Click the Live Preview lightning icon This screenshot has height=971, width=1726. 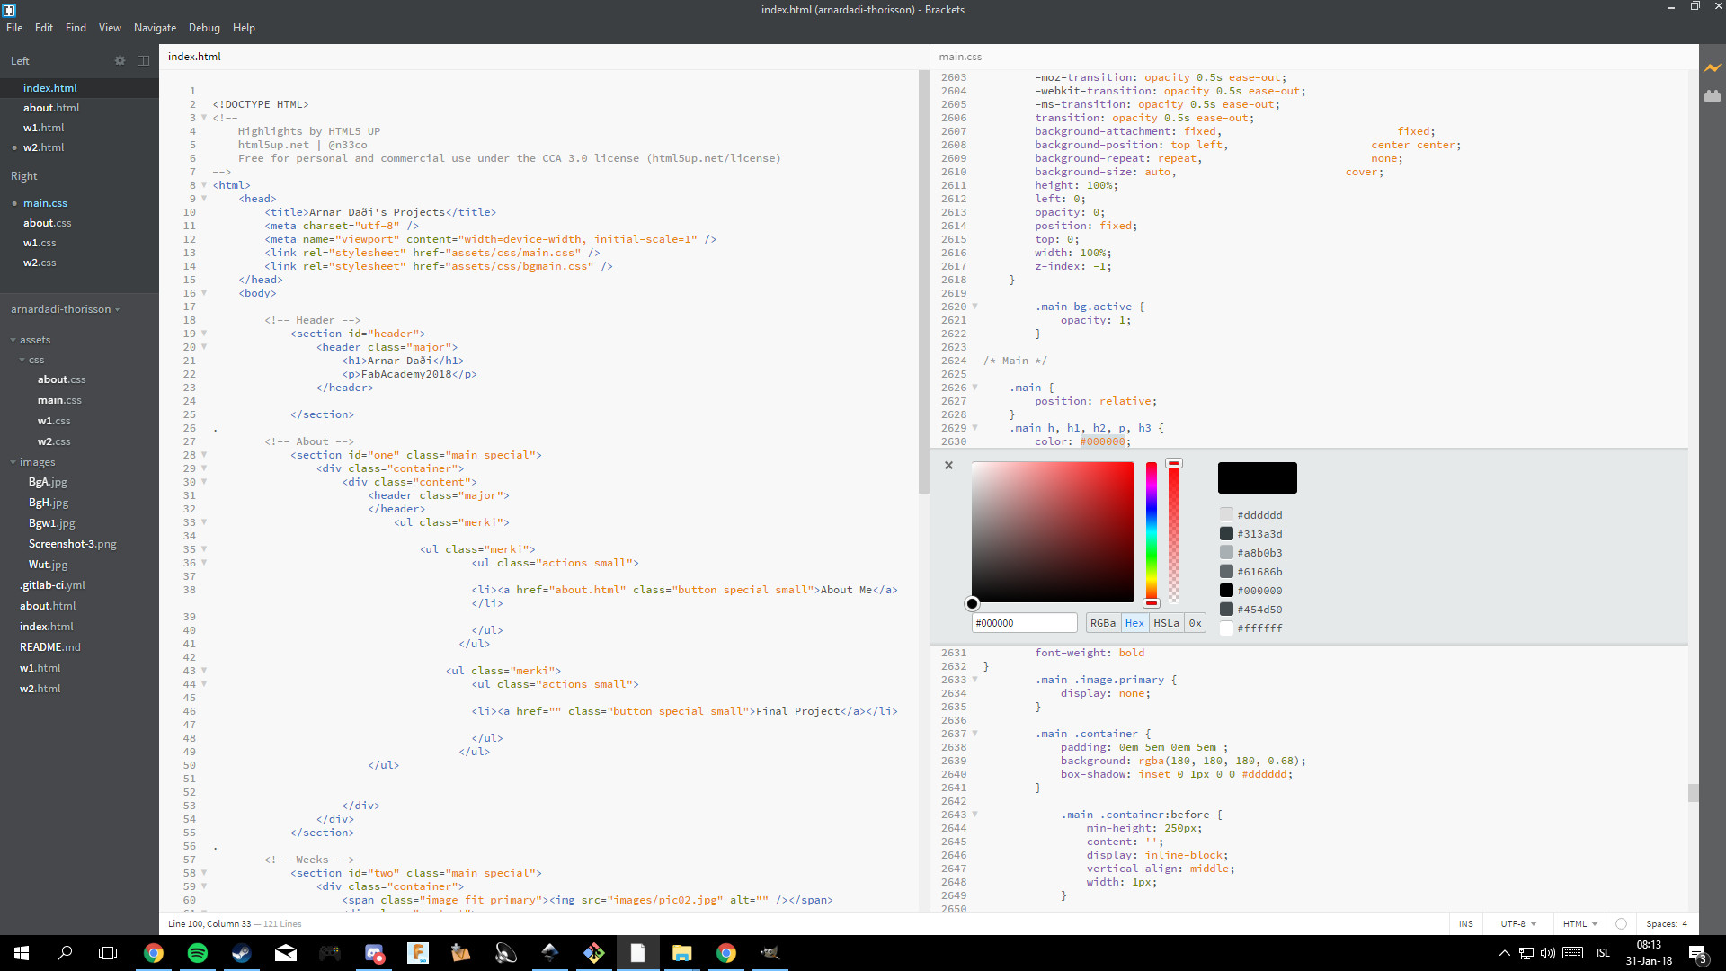coord(1712,67)
